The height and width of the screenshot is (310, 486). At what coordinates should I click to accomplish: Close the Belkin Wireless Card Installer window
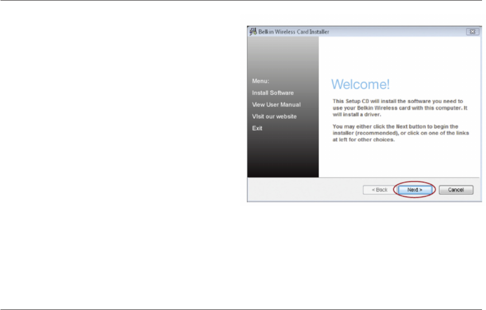pos(472,32)
